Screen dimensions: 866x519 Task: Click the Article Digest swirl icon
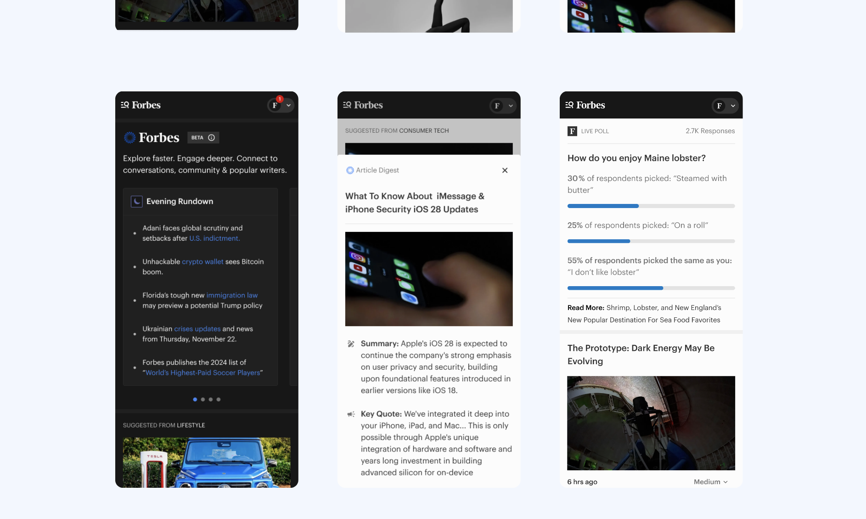click(x=350, y=170)
